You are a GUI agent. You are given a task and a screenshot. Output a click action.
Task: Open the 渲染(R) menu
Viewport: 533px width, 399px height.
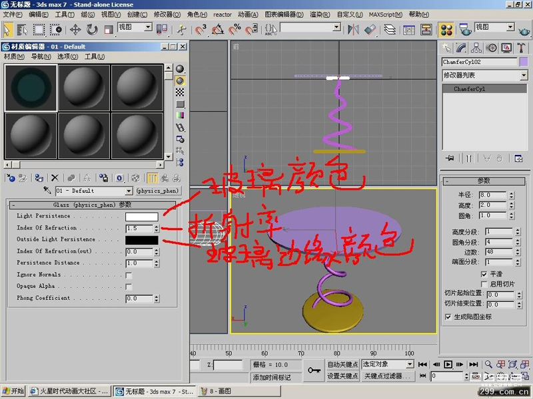pos(320,15)
